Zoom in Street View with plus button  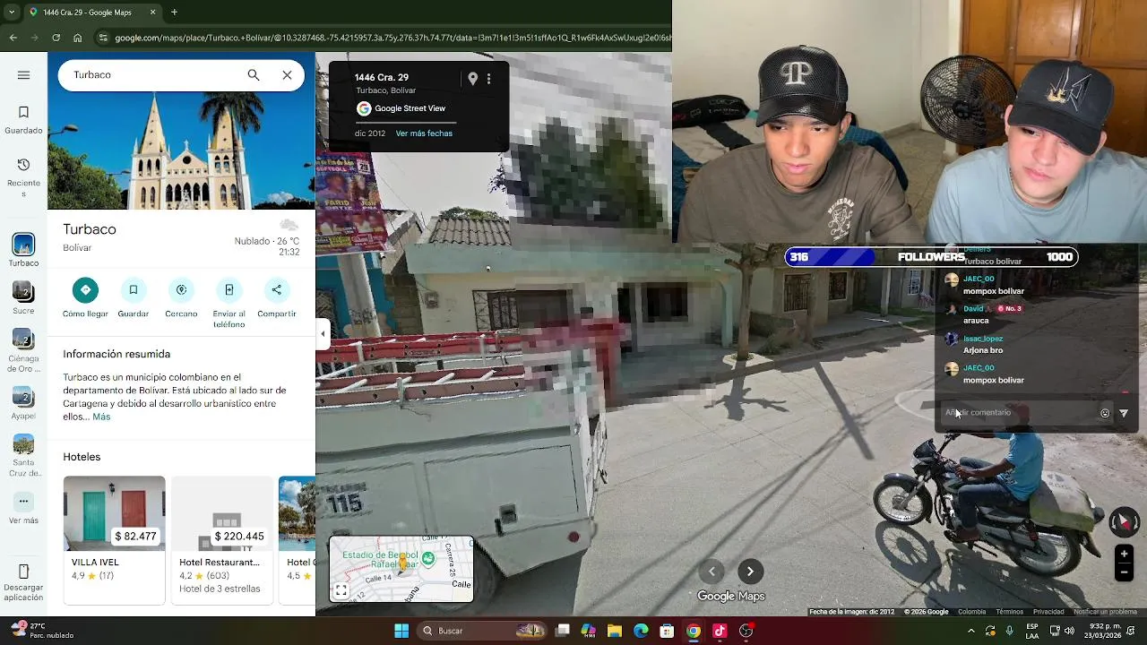(1124, 554)
